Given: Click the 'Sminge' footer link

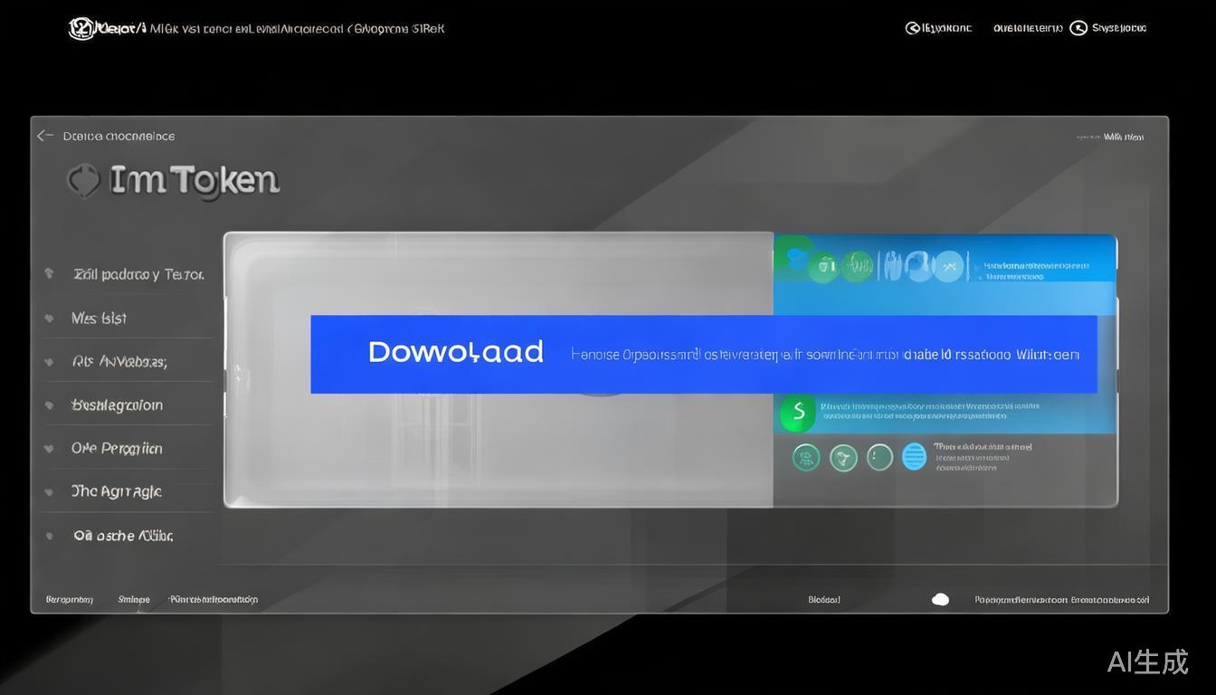Looking at the screenshot, I should [134, 599].
